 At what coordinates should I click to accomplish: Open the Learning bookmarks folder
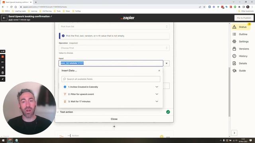click(33, 11)
